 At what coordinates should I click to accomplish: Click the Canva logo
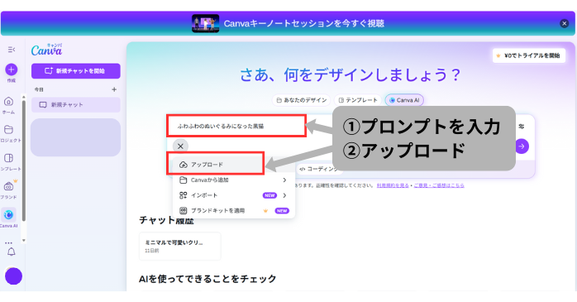pos(47,50)
